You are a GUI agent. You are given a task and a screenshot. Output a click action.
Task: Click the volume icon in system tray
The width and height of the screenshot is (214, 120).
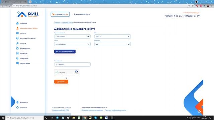click(x=195, y=118)
